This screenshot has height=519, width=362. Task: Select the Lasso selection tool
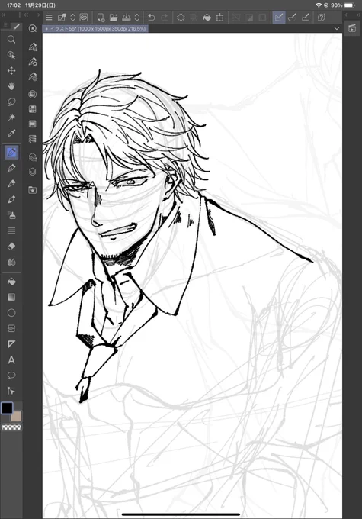[11, 102]
